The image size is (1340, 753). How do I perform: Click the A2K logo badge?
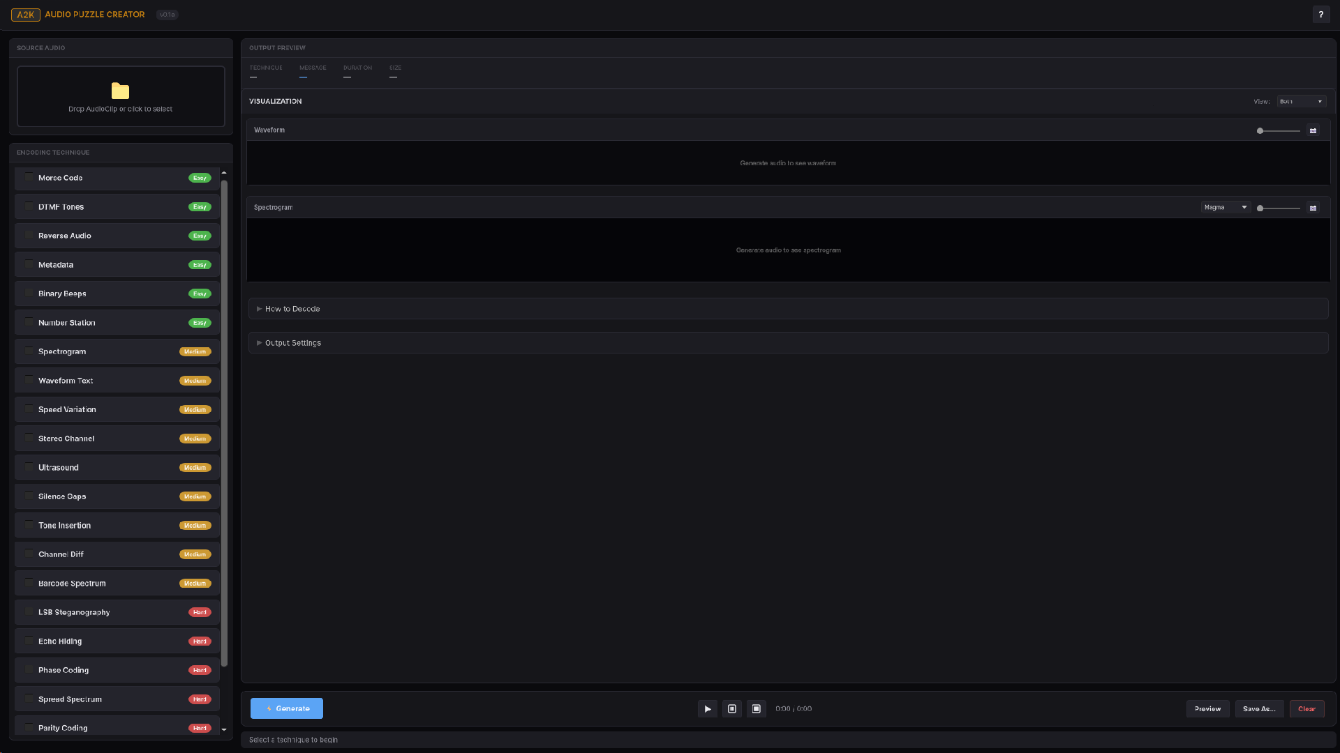pos(25,14)
